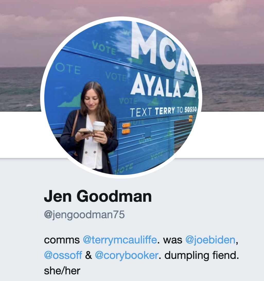The image size is (264, 281).
Task: Click 'TEXT TERRY TO 50550' on bus
Action: pyautogui.click(x=163, y=111)
